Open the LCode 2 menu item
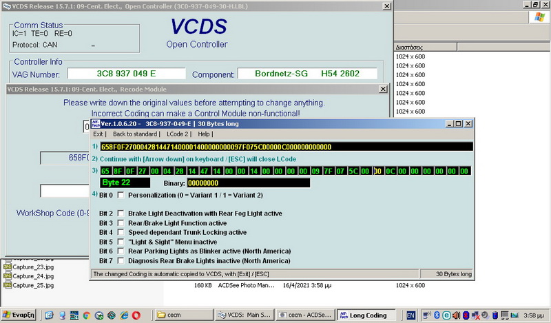The image size is (551, 323). [178, 134]
